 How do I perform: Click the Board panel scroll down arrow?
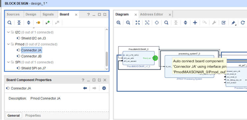click(x=107, y=69)
